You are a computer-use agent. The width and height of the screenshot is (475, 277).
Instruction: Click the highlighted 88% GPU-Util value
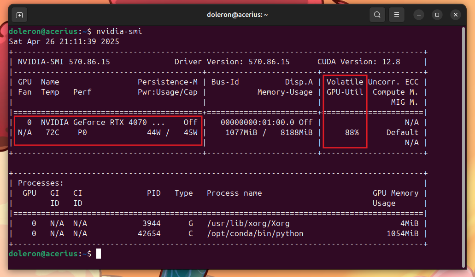(352, 132)
